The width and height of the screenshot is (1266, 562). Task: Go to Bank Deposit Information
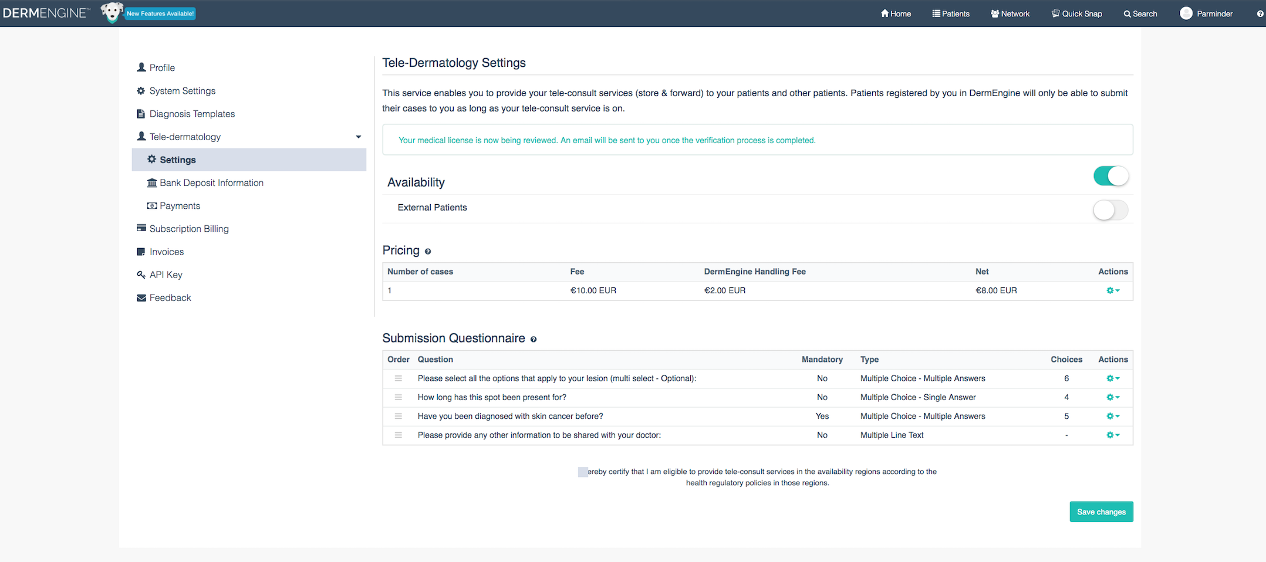(x=211, y=183)
